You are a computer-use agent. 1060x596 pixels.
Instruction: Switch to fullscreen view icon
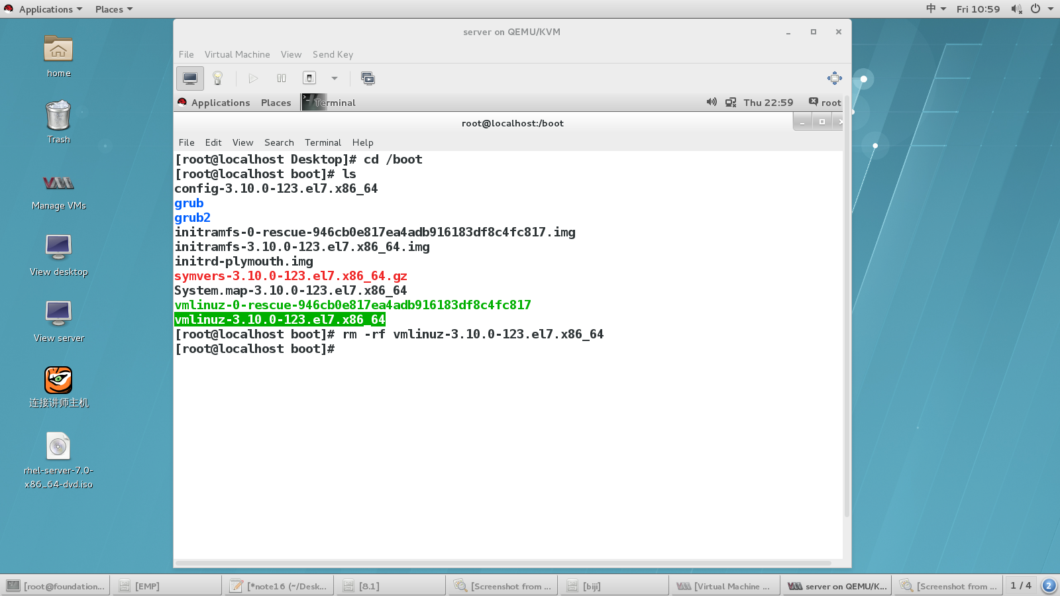[x=368, y=78]
